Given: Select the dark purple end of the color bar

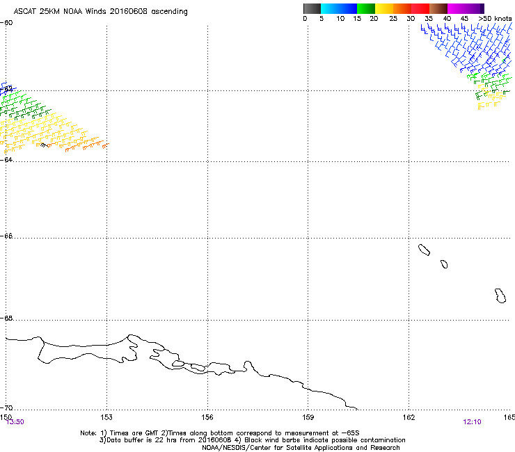Looking at the screenshot, I should pos(481,8).
